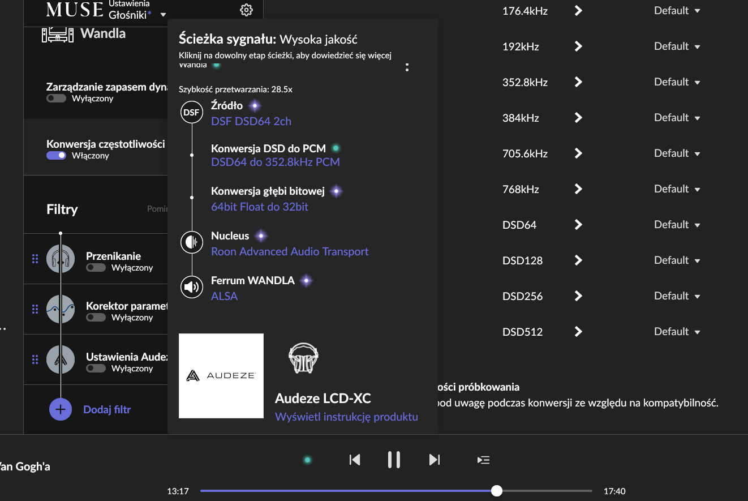The height and width of the screenshot is (501, 748).
Task: Toggle Zarządzanie zapasem dynamiki switch
Action: 56,99
